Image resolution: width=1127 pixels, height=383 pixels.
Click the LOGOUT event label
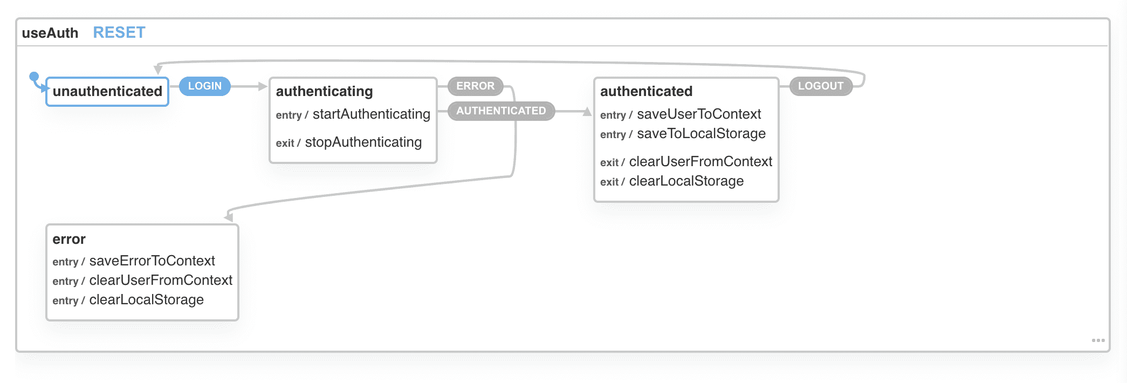coord(820,86)
